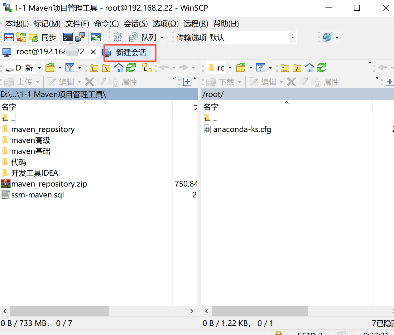Viewport: 394px width, 335px height.
Task: Click local panel filter funnel icon
Action: 70,67
